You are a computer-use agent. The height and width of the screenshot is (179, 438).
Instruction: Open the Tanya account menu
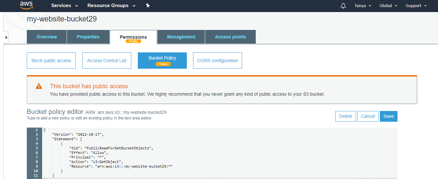[x=363, y=6]
